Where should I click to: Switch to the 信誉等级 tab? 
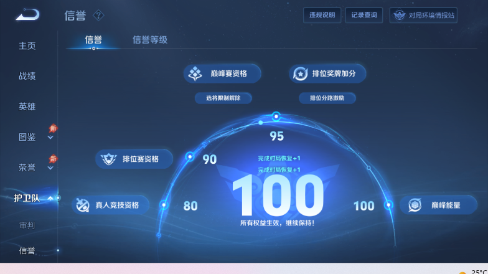click(x=150, y=40)
